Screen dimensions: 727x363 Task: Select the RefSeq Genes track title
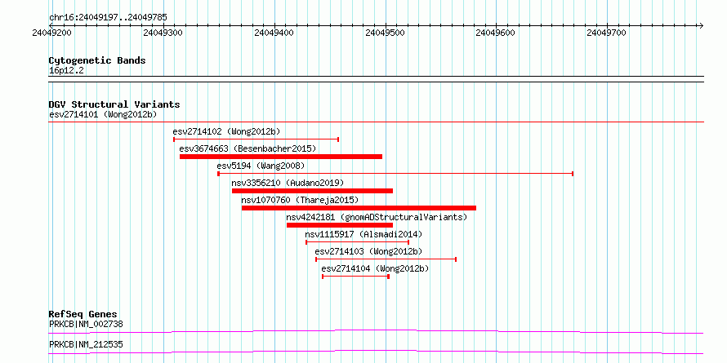pyautogui.click(x=83, y=314)
